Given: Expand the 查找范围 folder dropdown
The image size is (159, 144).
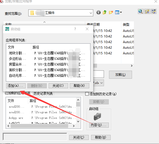Looking at the screenshot, I should pos(91,13).
